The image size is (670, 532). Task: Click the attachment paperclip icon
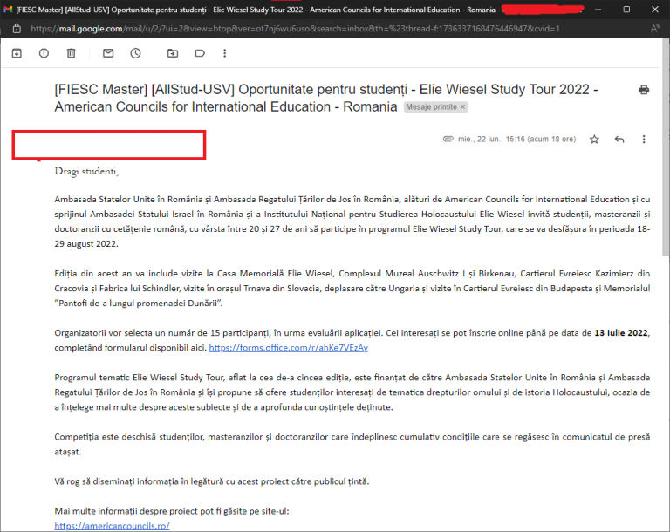point(448,140)
